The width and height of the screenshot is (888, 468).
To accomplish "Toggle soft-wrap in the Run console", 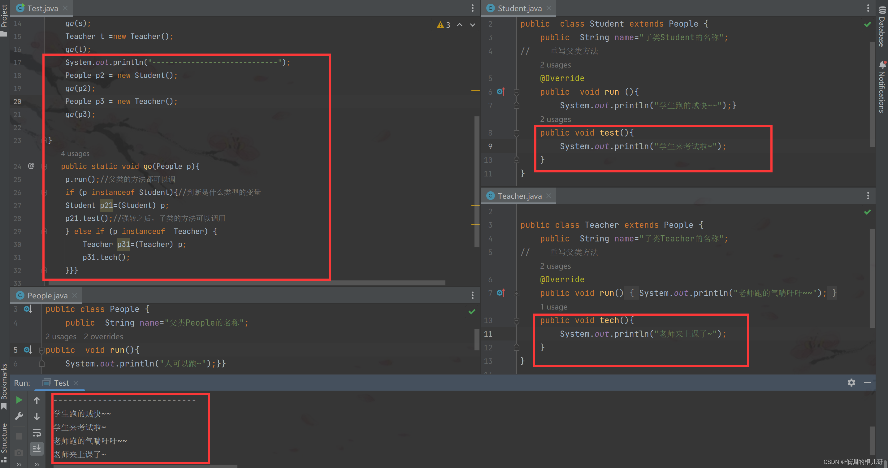I will 37,433.
